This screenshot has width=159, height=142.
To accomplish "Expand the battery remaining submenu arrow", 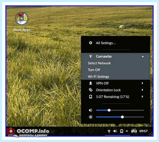I will pos(143,97).
